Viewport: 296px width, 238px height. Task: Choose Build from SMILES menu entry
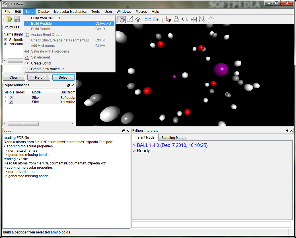pyautogui.click(x=69, y=18)
